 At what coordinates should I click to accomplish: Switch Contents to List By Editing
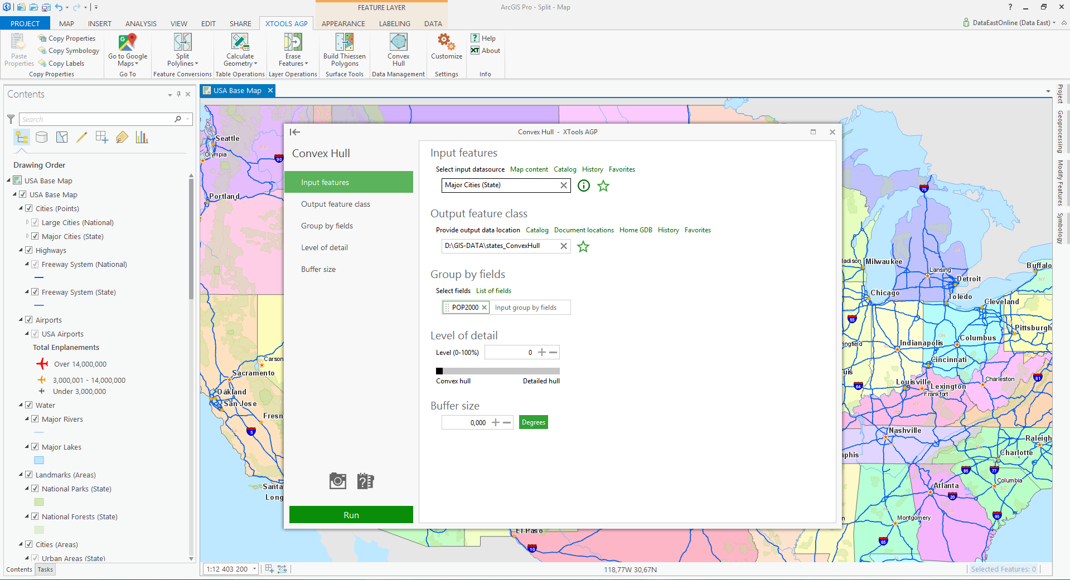pos(82,137)
